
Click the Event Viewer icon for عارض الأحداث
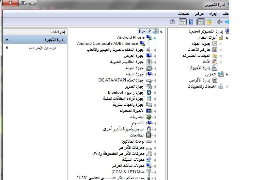[215, 50]
